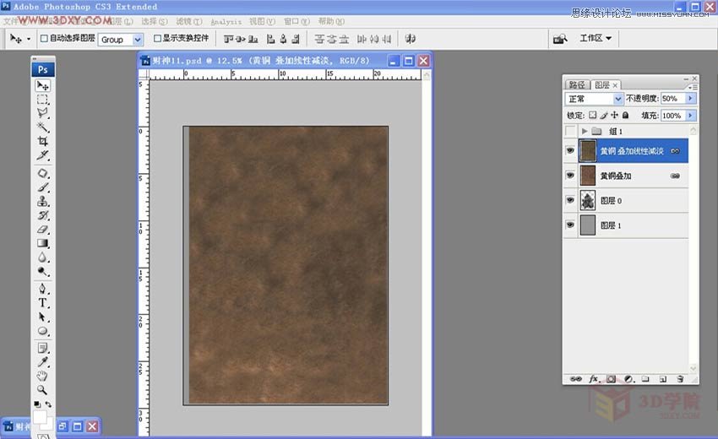Enable the 显示变换控件 checkbox
Screen dimensions: 718x439
157,39
